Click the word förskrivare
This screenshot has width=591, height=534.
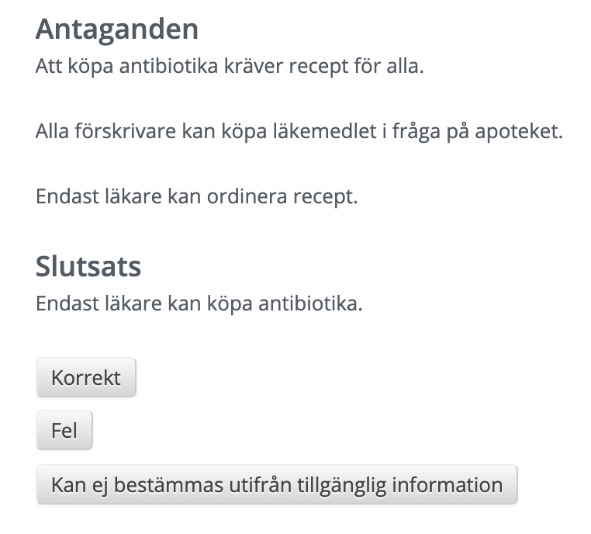click(125, 131)
